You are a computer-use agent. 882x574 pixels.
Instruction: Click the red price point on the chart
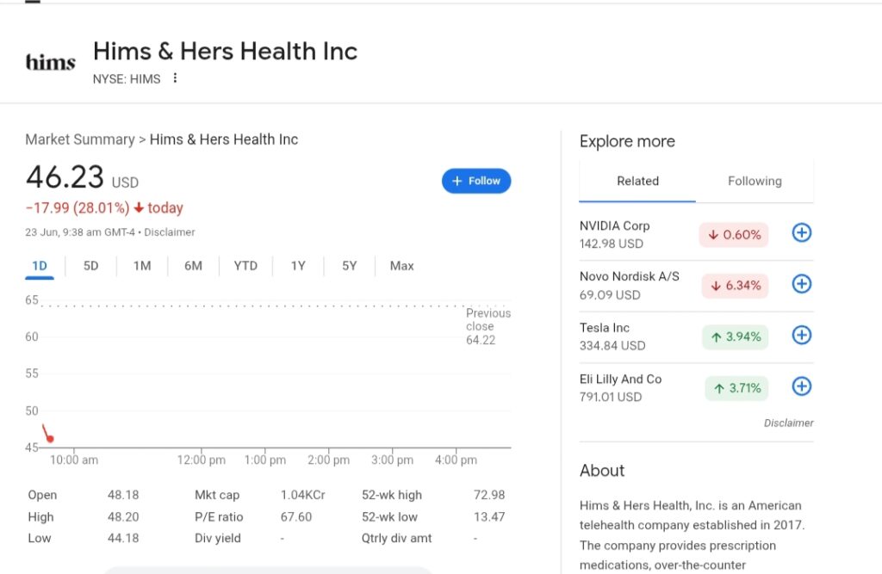click(50, 439)
